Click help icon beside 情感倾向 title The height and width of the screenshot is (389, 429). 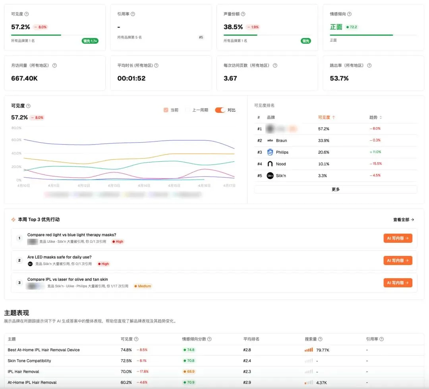(x=350, y=14)
